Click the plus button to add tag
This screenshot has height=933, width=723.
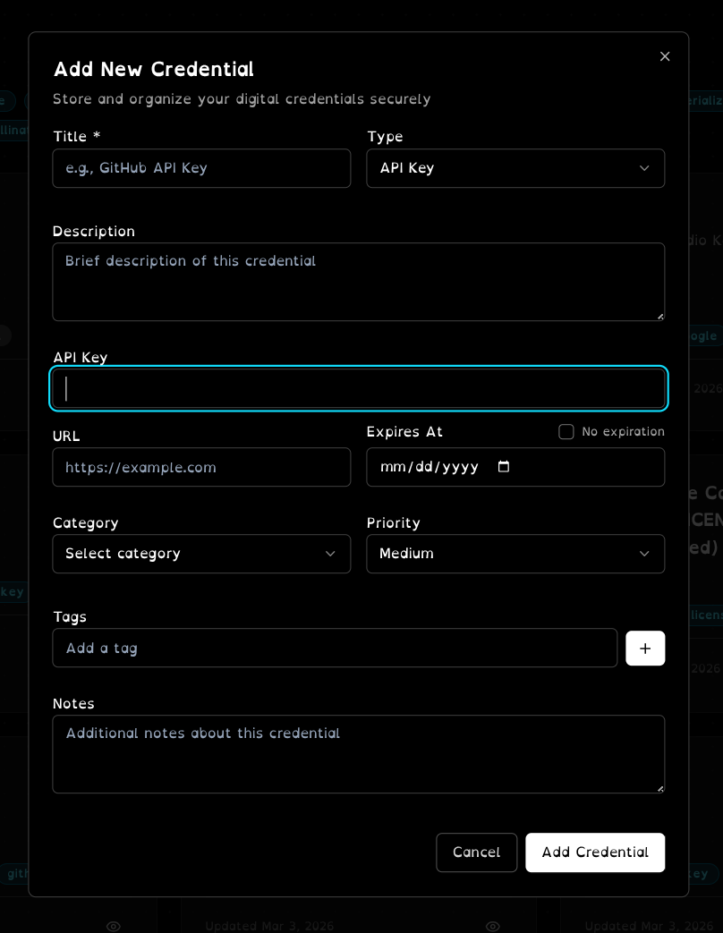click(x=645, y=649)
